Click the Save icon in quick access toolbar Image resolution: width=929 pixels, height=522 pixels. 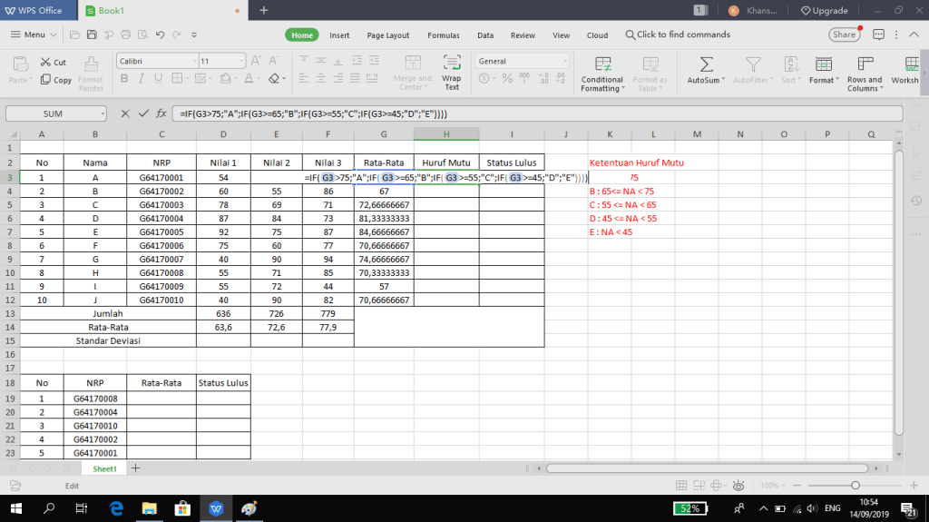90,35
